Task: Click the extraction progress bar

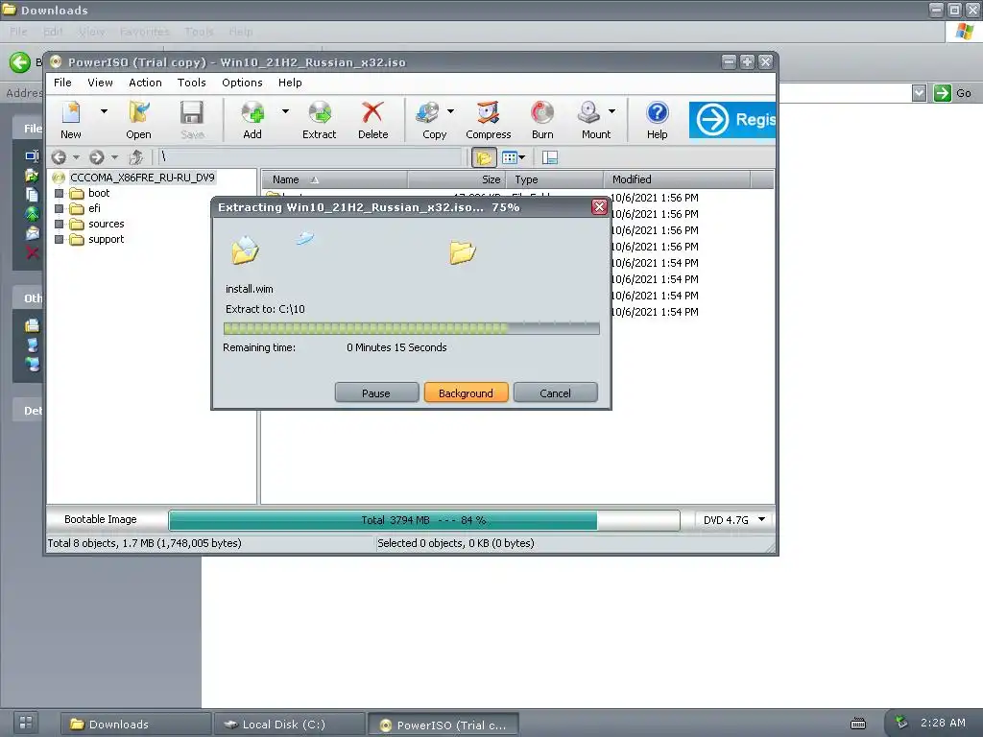Action: [x=411, y=328]
